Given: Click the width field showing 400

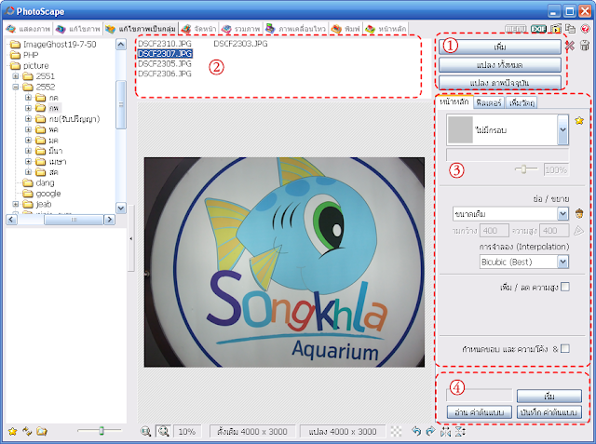Looking at the screenshot, I should click(494, 231).
